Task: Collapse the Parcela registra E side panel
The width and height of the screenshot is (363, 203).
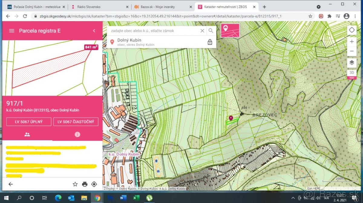Action: tap(94, 31)
